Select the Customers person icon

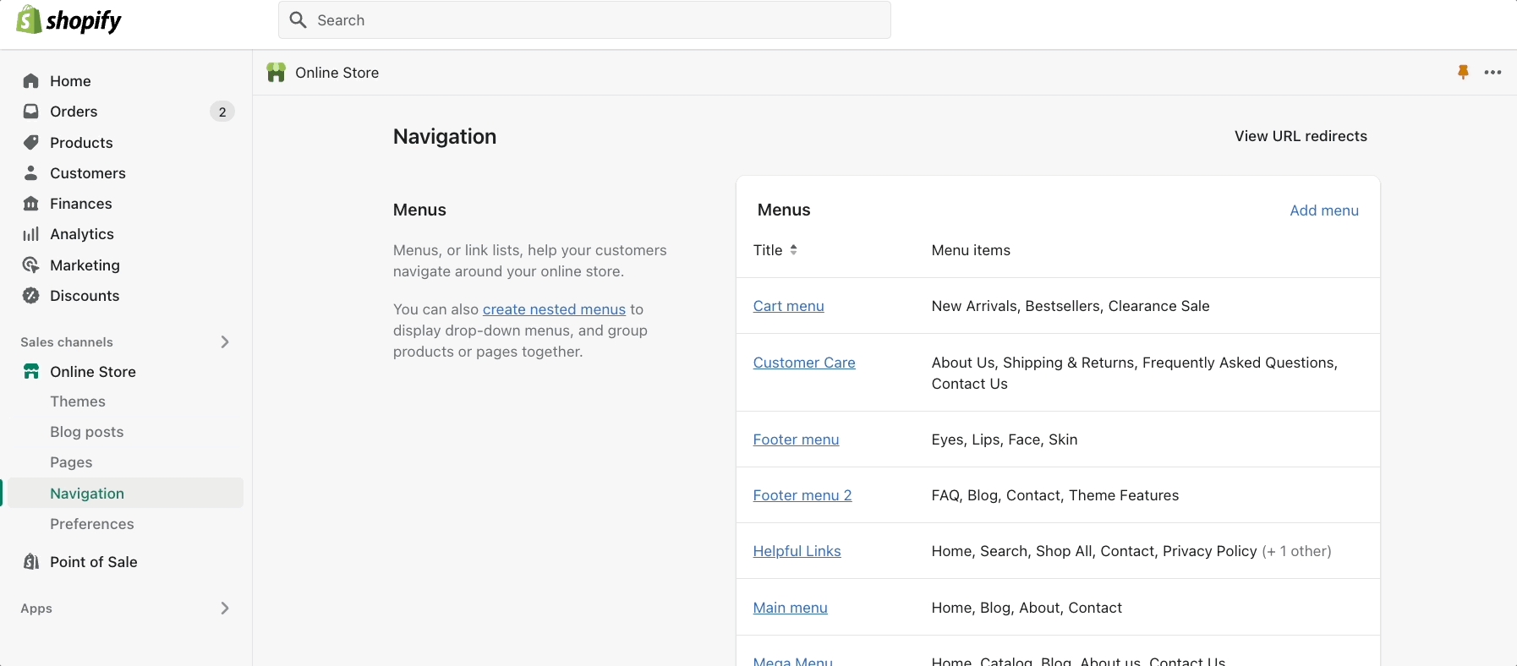coord(31,173)
